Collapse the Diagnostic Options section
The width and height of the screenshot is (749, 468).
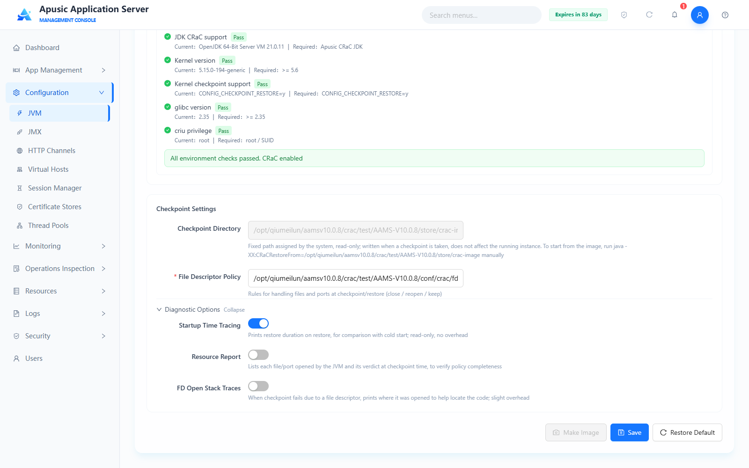click(x=200, y=309)
